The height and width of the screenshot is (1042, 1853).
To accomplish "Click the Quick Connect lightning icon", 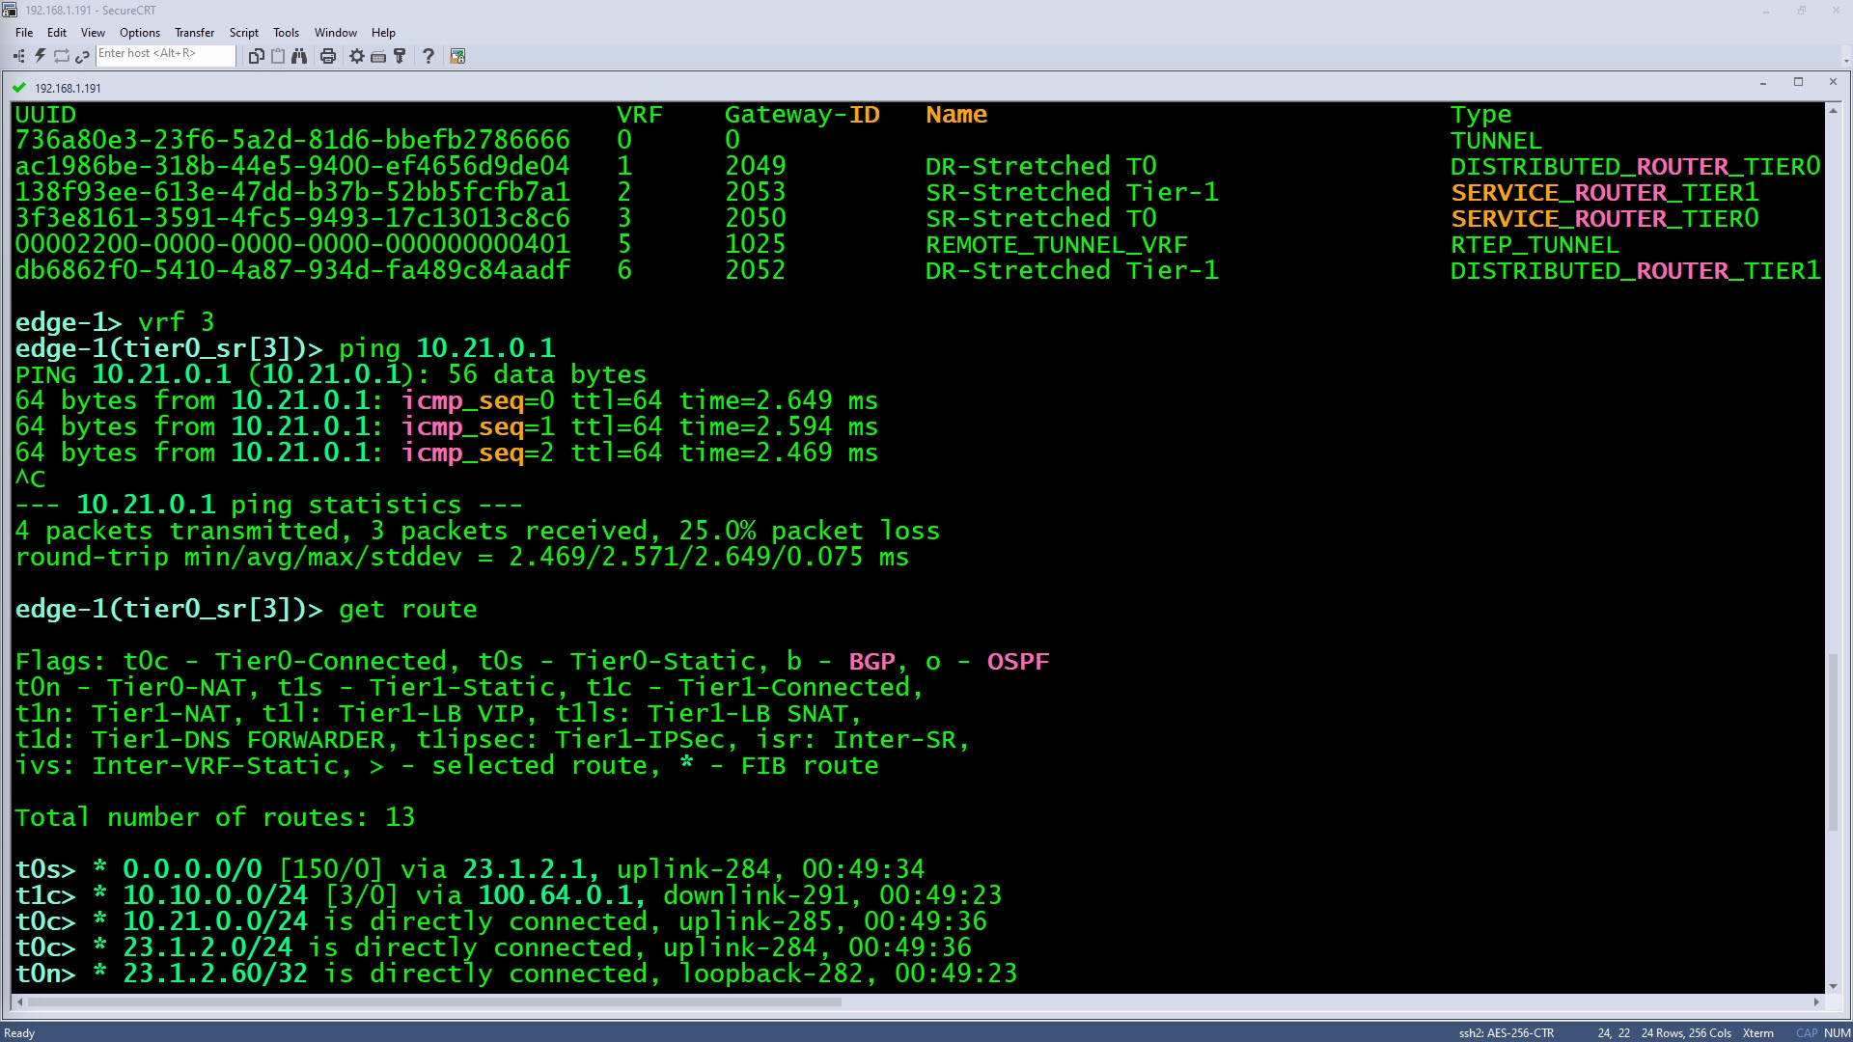I will coord(40,56).
